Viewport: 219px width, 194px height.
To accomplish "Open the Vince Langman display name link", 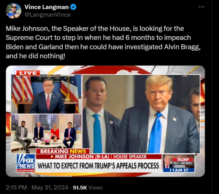I will (46, 7).
